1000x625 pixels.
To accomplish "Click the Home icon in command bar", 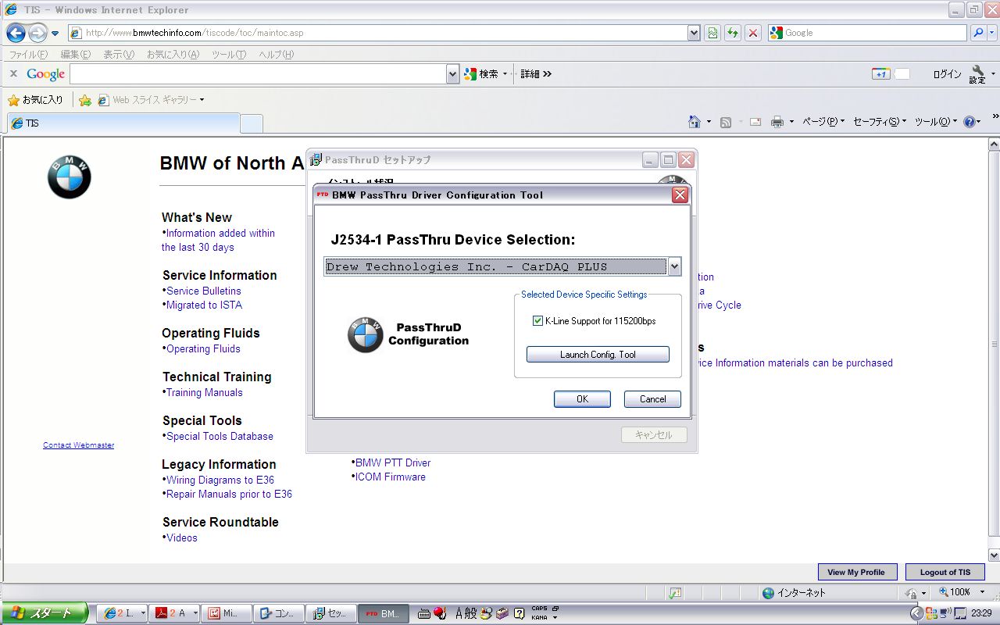I will (695, 122).
